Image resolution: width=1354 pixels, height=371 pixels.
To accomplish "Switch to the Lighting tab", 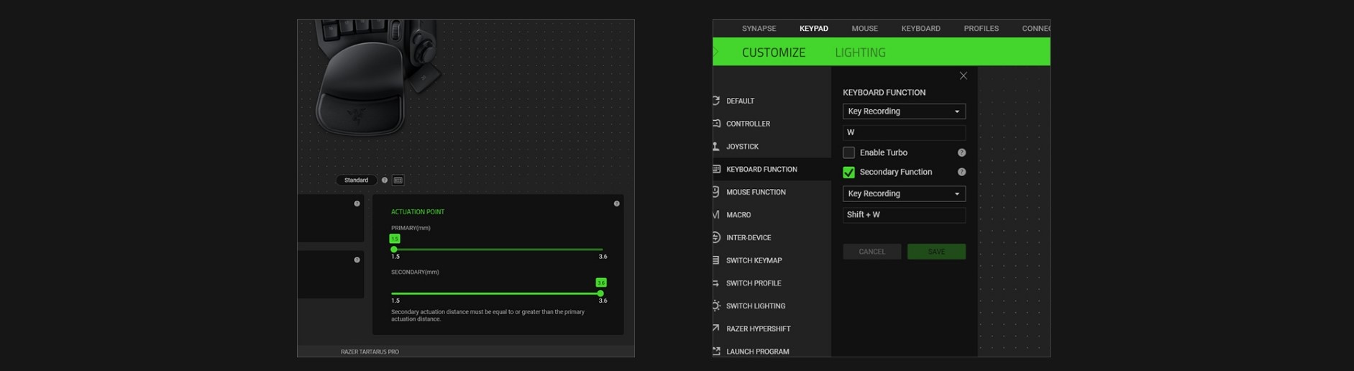I will 860,52.
